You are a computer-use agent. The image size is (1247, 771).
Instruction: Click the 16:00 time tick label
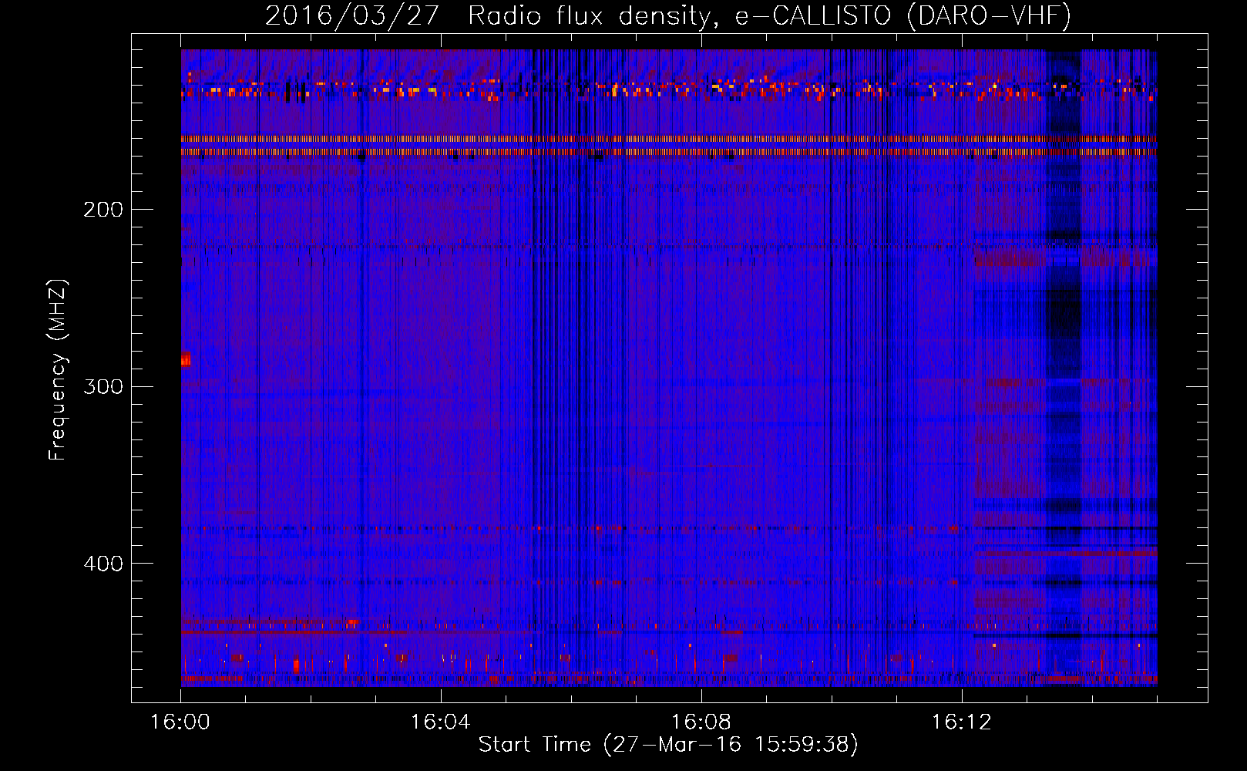click(180, 722)
